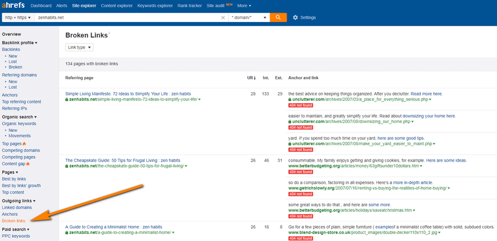The width and height of the screenshot is (497, 241).
Task: Open Broken under Backlinks in sidebar
Action: (15, 67)
